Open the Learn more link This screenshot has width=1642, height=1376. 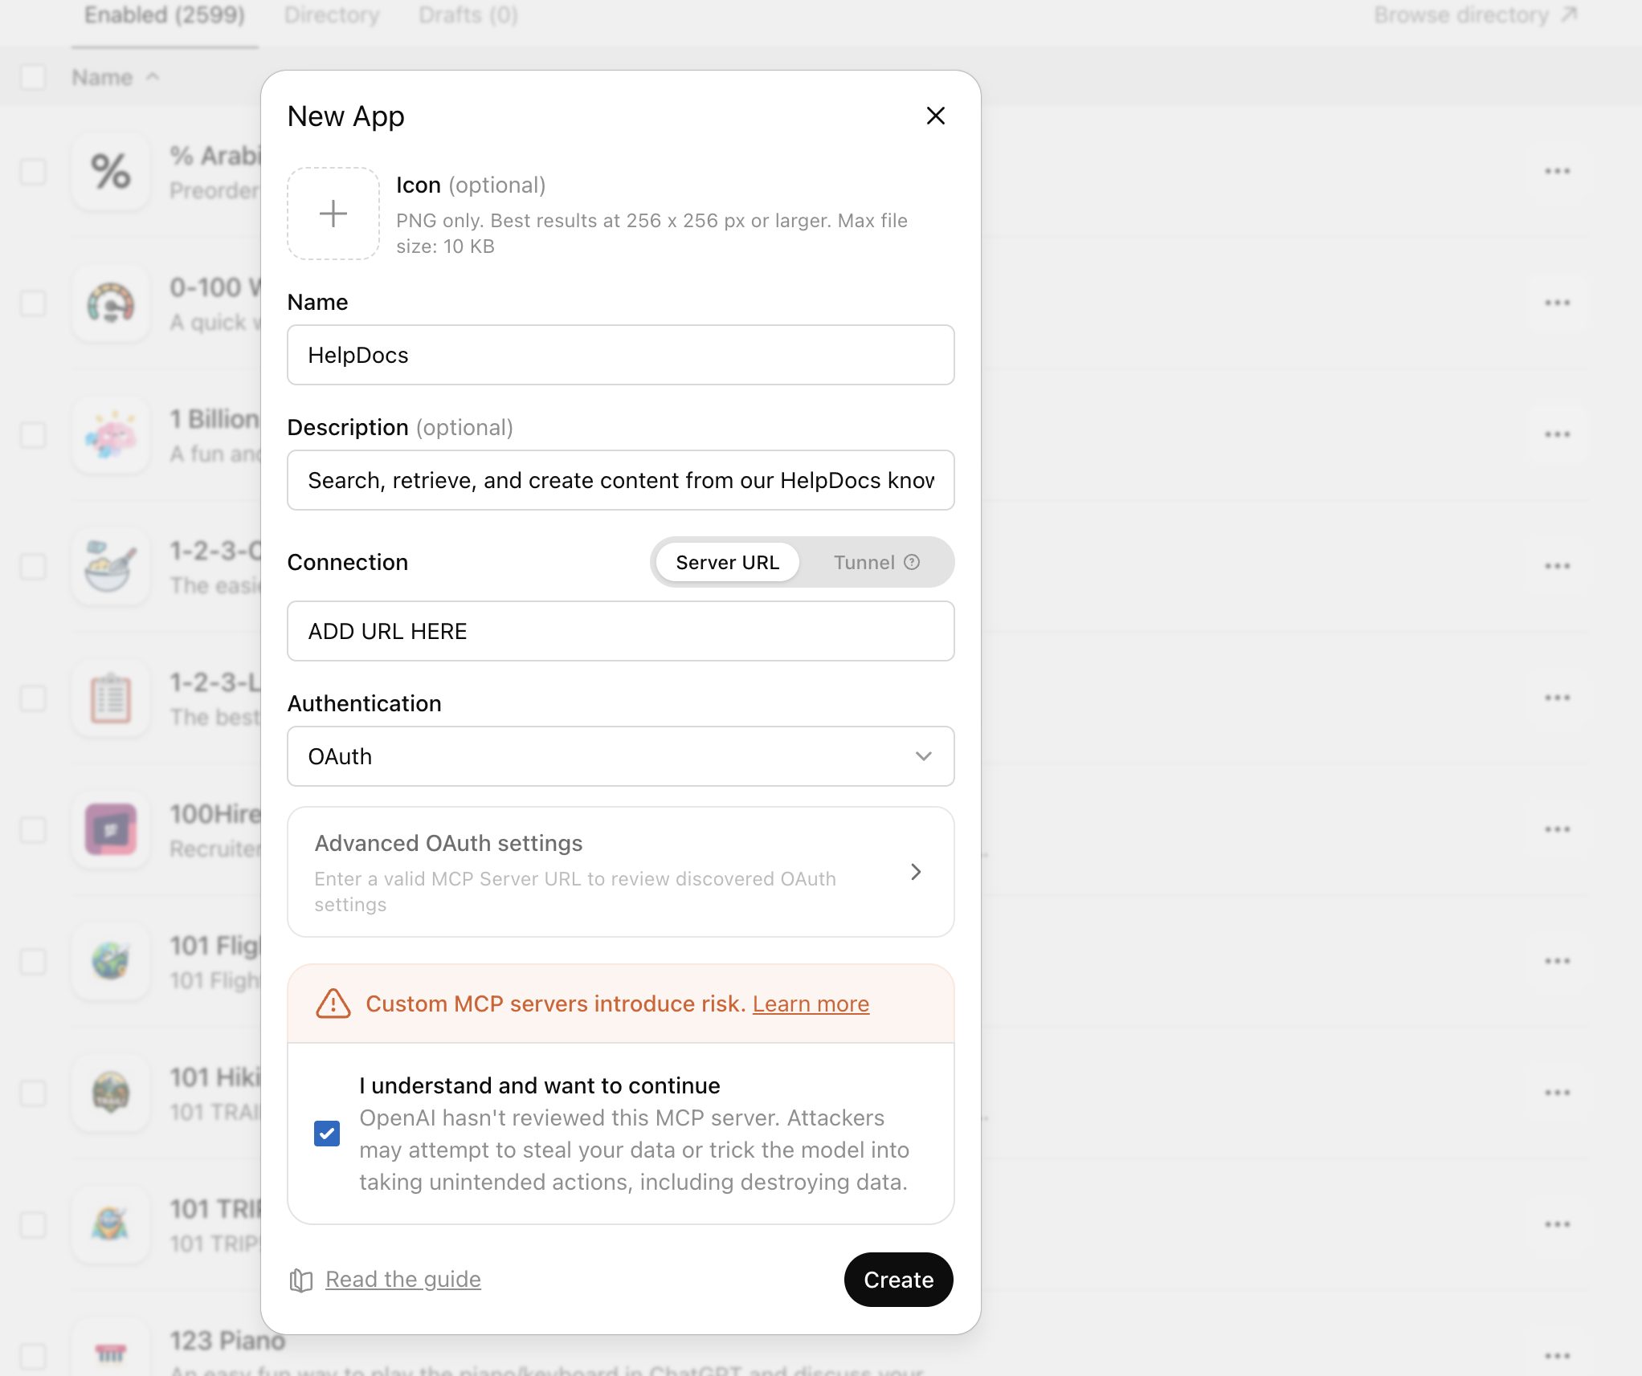[811, 1004]
